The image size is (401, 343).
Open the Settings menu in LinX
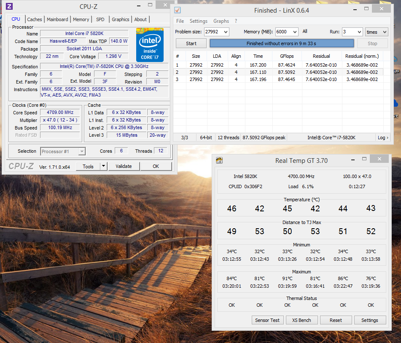pyautogui.click(x=198, y=21)
